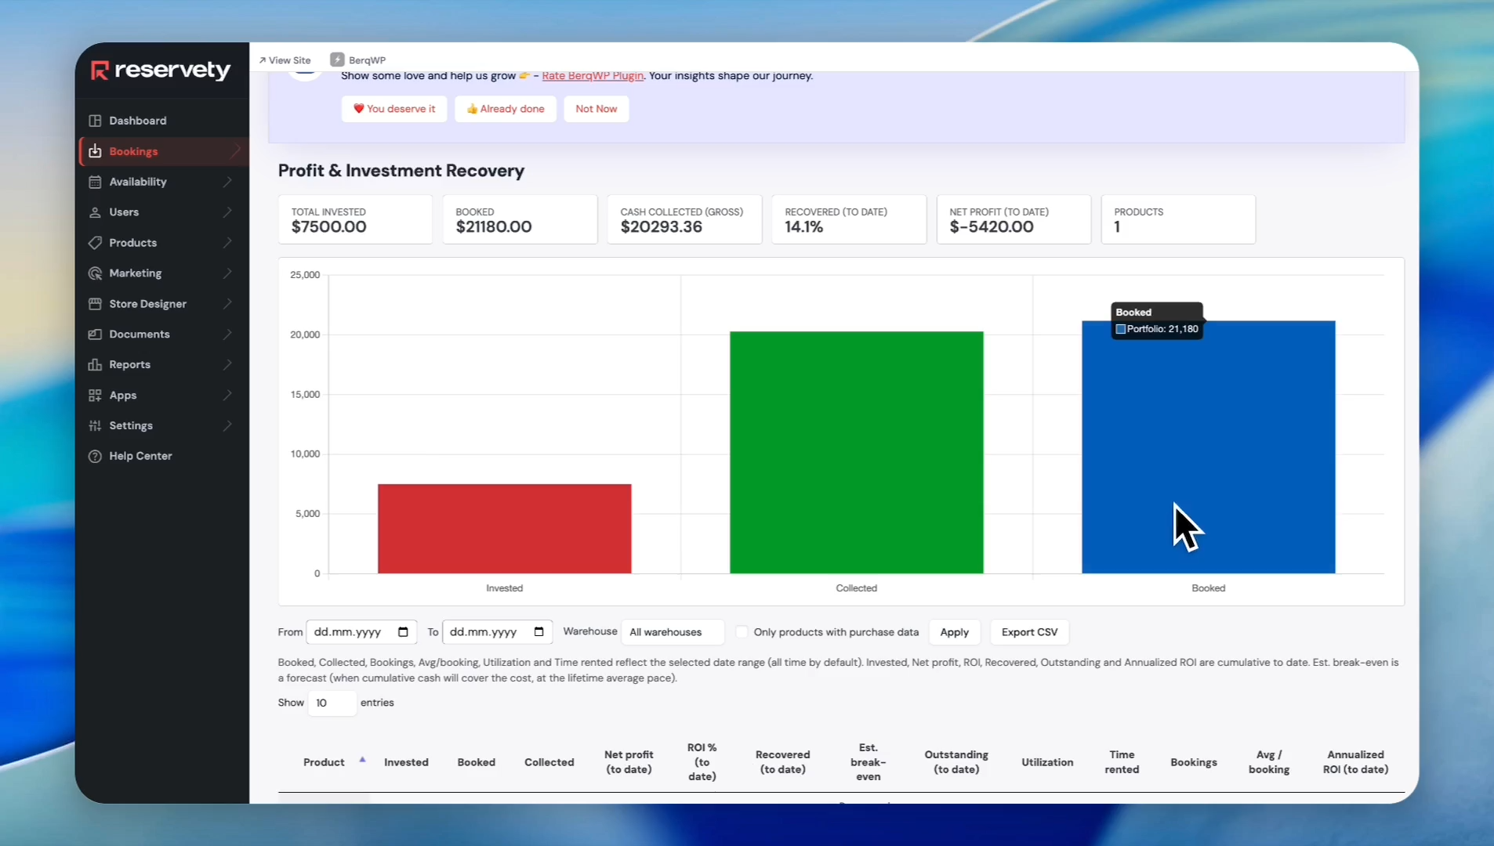
Task: Sort by Net profit (to date) header
Action: click(629, 762)
